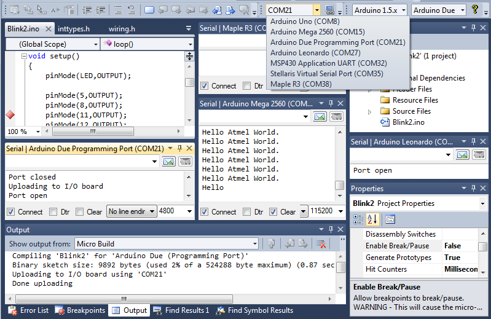Uncheck Connect in the Due Programming Port panel

[x=10, y=212]
